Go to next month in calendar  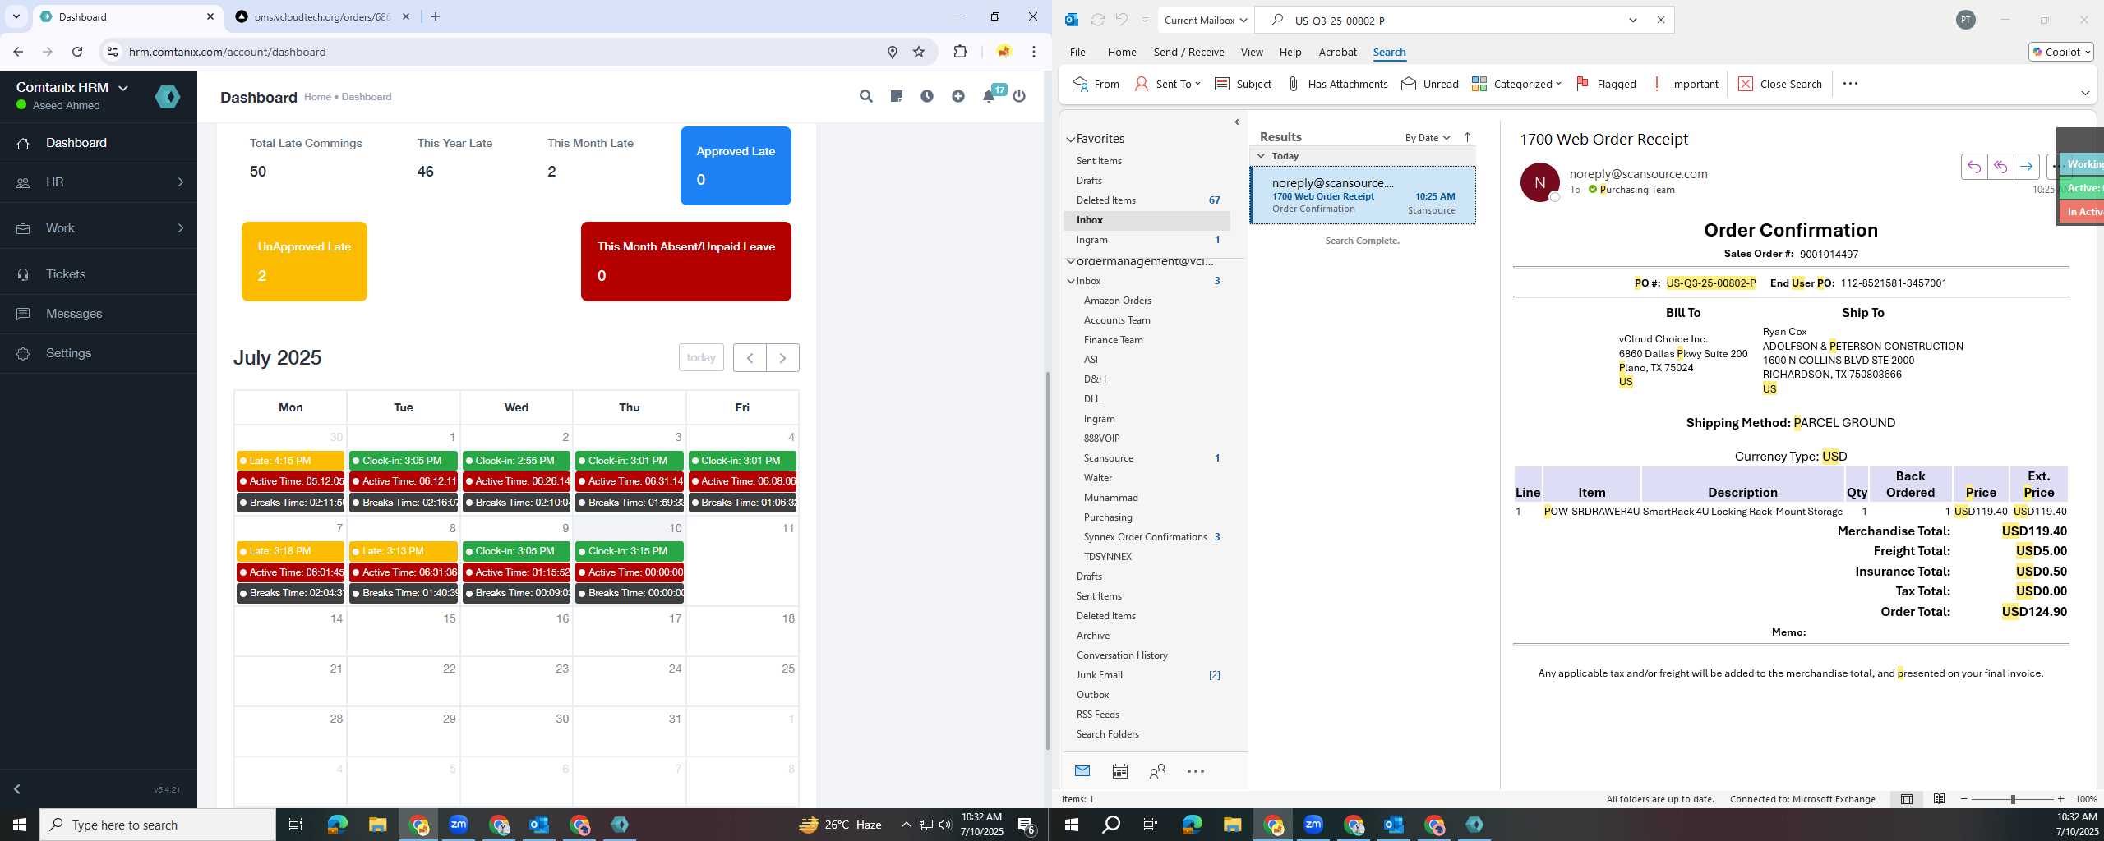[782, 357]
